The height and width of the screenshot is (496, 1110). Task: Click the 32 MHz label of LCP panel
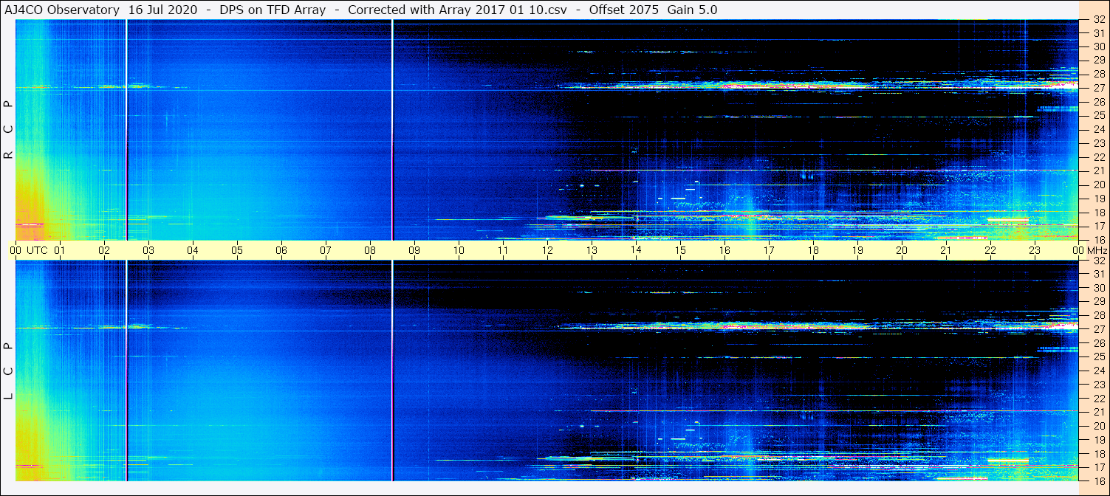pyautogui.click(x=1098, y=261)
